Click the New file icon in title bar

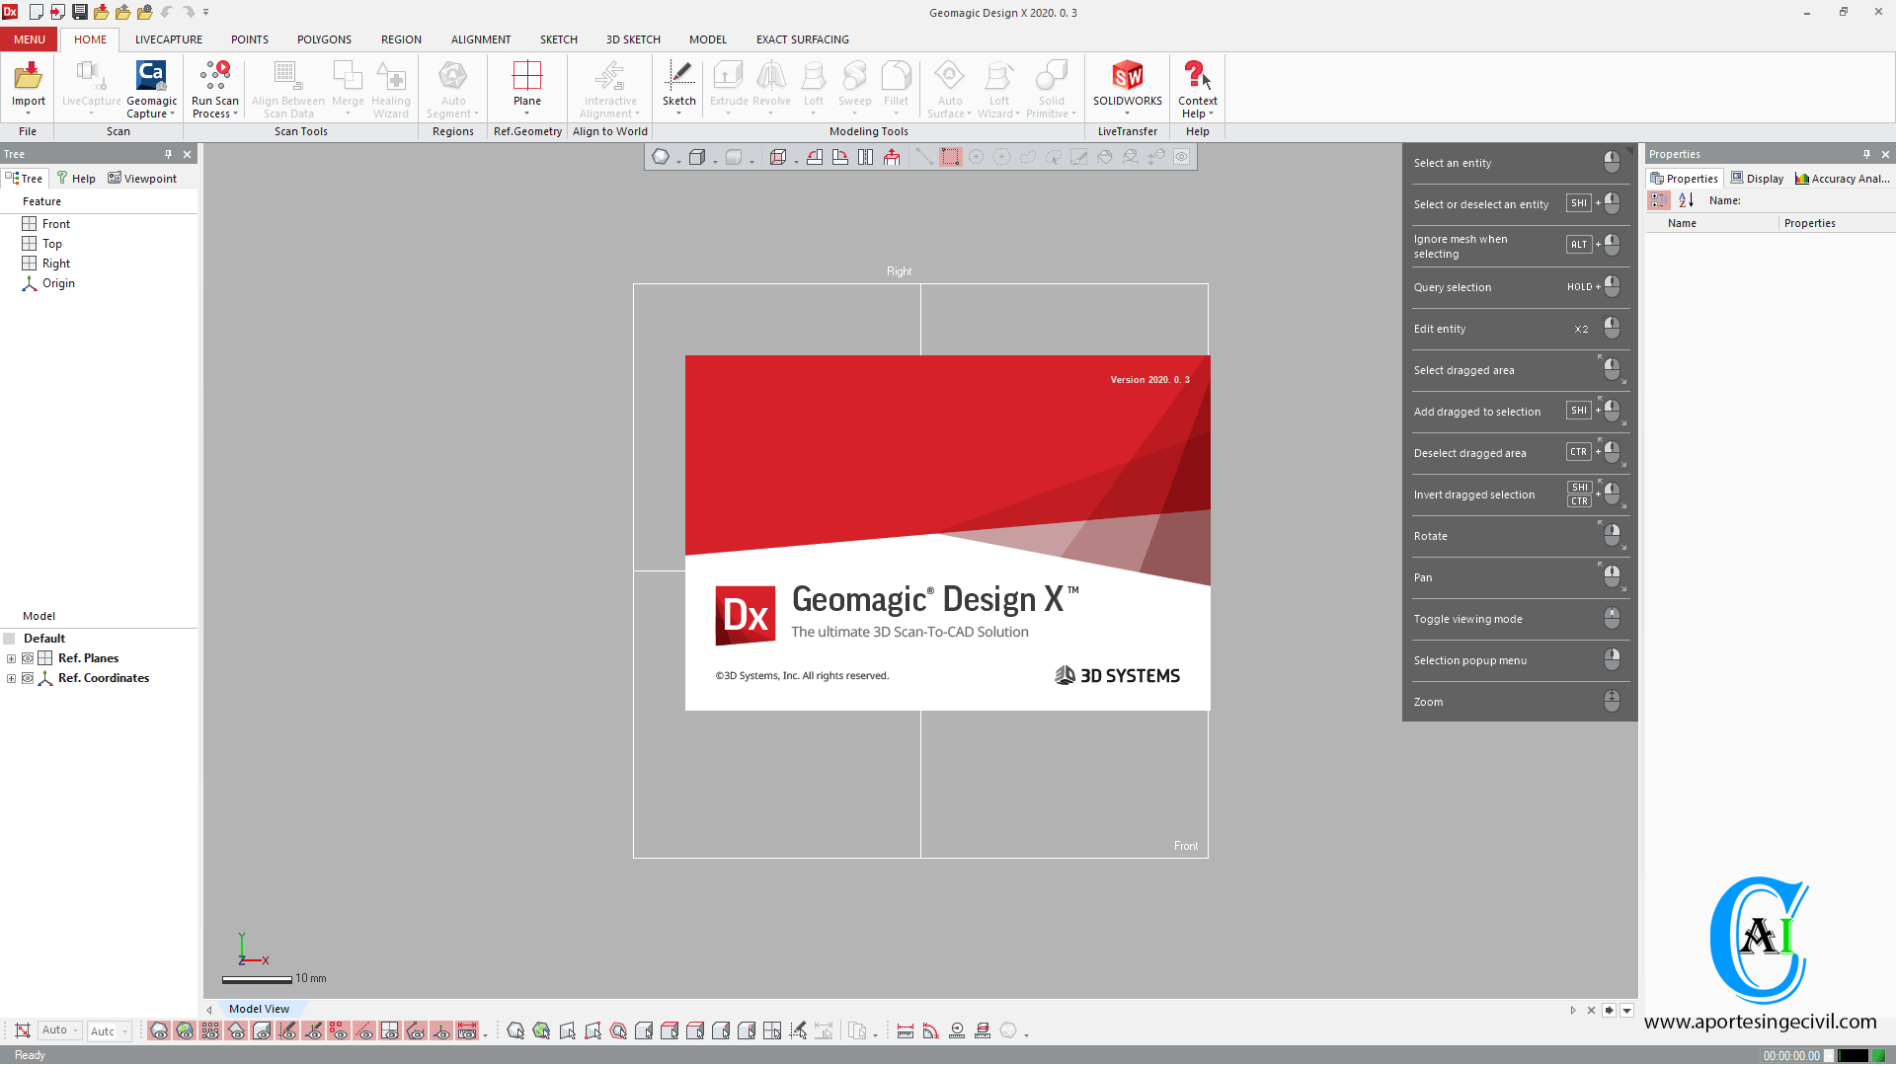pos(36,12)
